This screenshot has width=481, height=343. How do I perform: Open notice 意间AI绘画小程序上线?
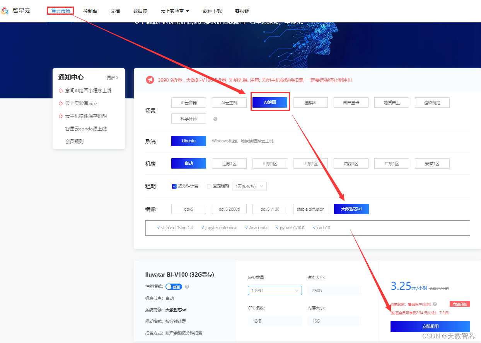point(88,91)
